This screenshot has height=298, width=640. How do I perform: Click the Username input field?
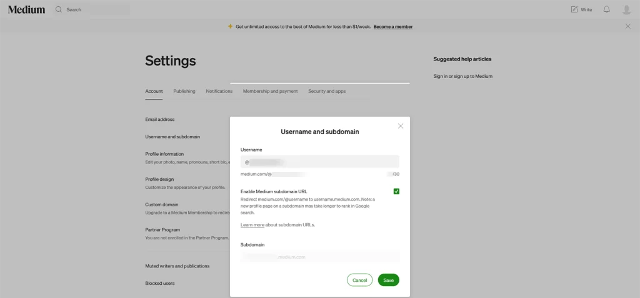point(320,161)
